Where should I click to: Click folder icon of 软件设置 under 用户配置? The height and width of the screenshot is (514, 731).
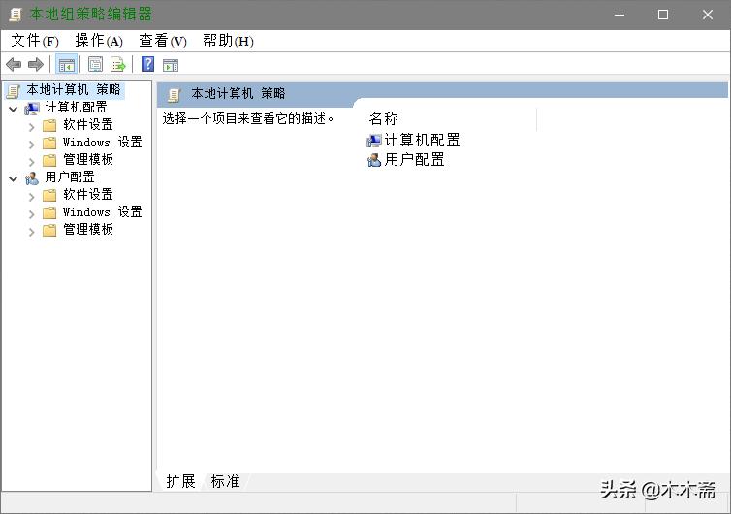[49, 196]
